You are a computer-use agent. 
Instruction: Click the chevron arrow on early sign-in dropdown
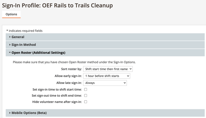128,76
